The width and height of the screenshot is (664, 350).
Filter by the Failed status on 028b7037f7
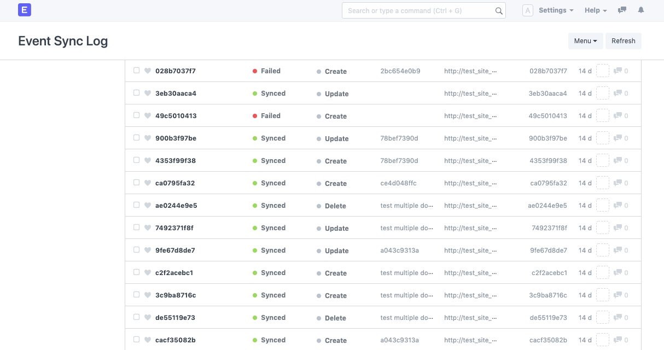270,71
